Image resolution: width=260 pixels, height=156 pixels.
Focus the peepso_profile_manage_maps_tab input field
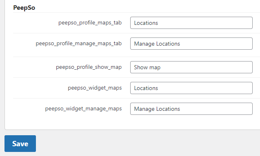pos(191,44)
